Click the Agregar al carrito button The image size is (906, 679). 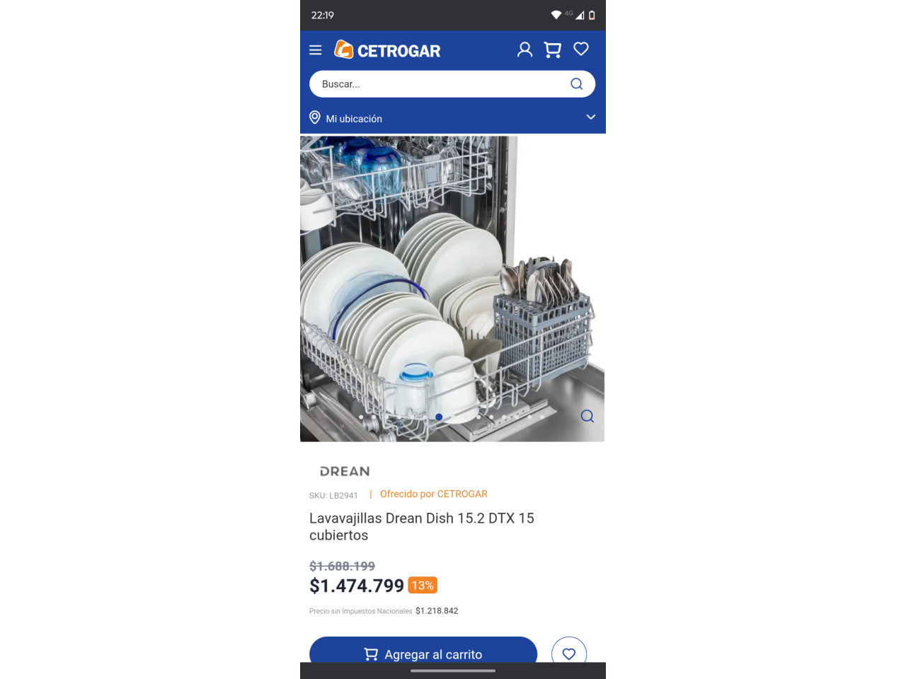pos(423,652)
